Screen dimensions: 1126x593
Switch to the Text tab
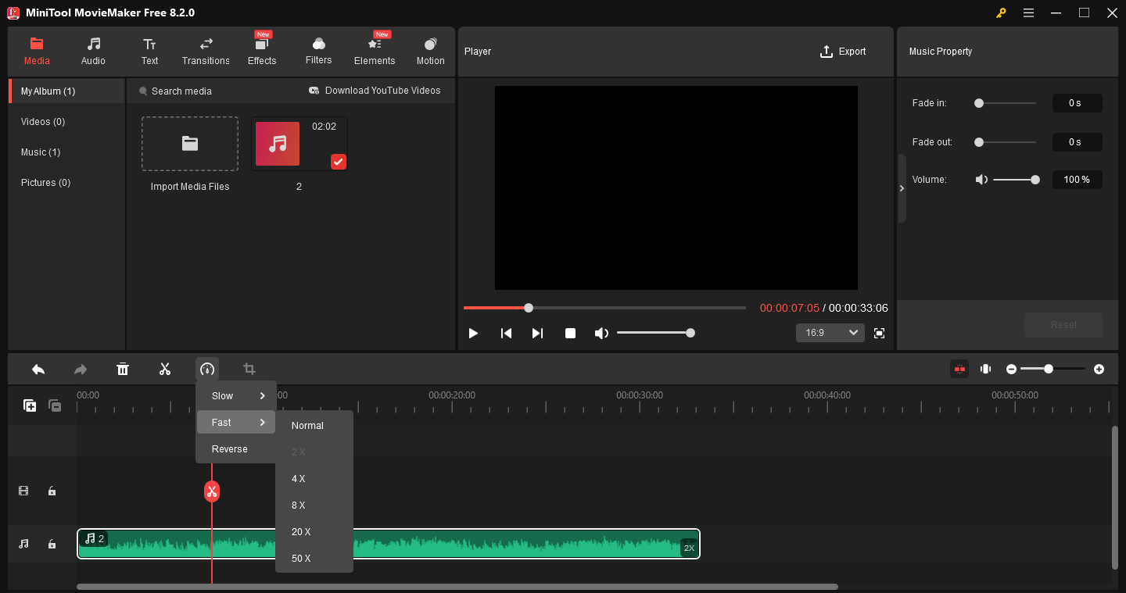pyautogui.click(x=149, y=52)
